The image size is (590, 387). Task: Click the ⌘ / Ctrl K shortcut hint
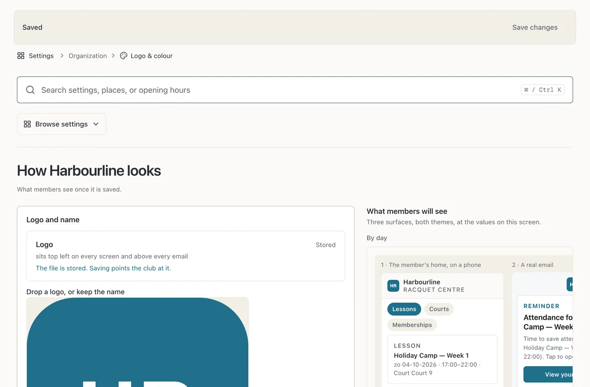(x=543, y=90)
